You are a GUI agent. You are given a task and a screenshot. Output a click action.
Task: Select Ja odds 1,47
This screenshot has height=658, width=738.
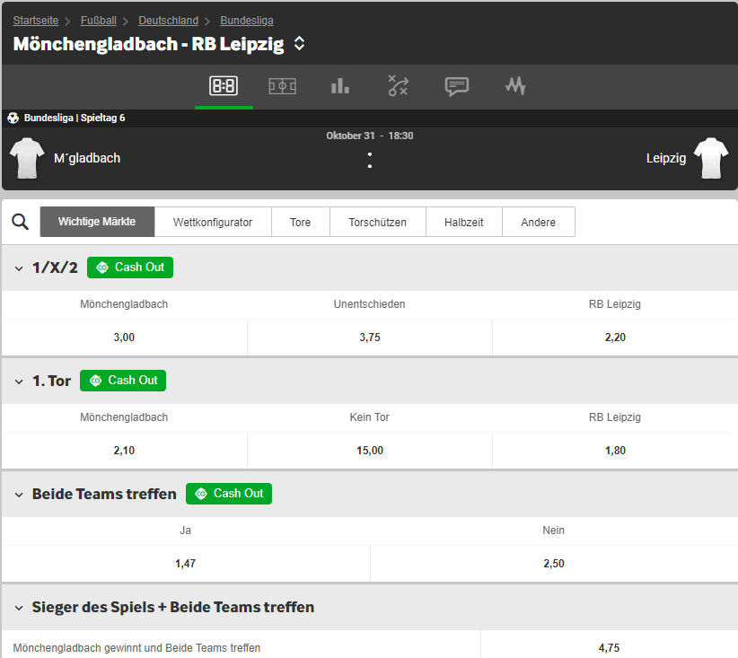tap(186, 564)
